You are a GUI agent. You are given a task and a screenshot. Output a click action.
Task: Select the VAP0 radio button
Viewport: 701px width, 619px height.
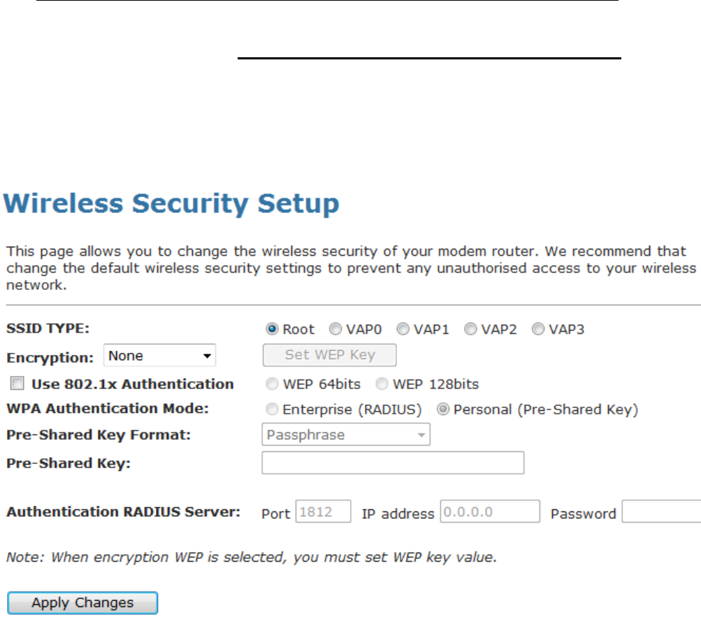pos(335,330)
